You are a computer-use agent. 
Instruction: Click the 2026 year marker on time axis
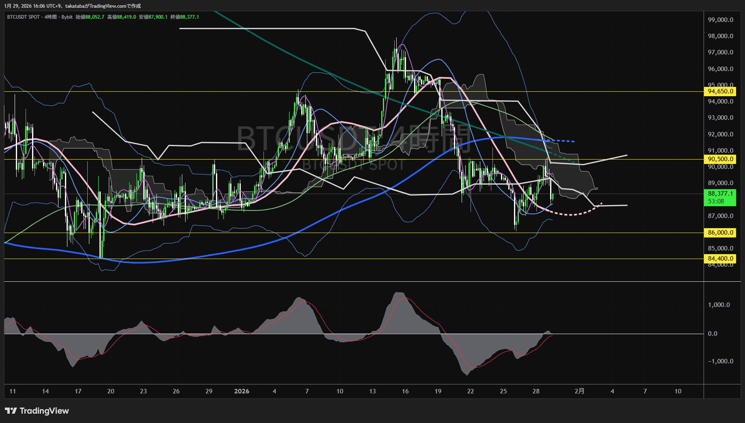(x=242, y=391)
